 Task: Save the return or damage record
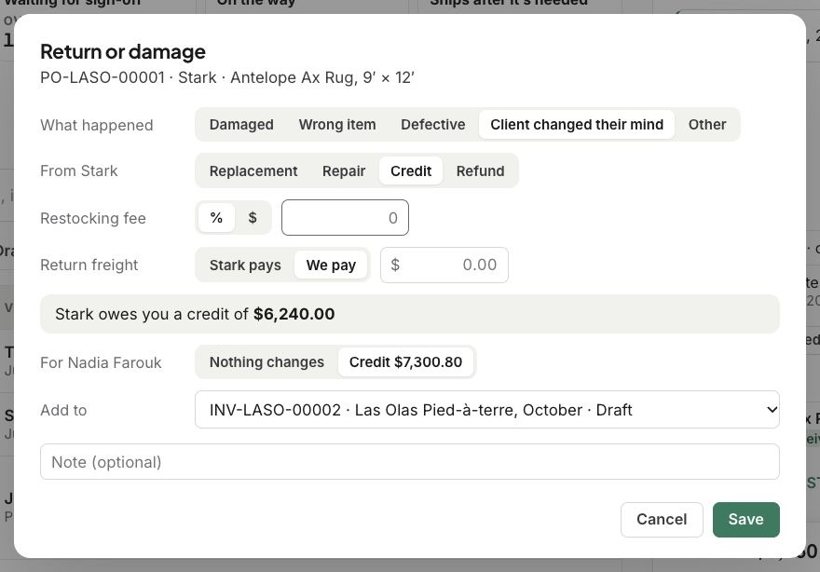(745, 519)
